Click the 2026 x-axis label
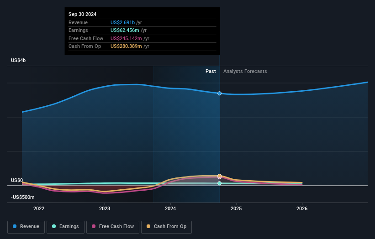Viewport: 375px width, 239px height. [x=302, y=209]
